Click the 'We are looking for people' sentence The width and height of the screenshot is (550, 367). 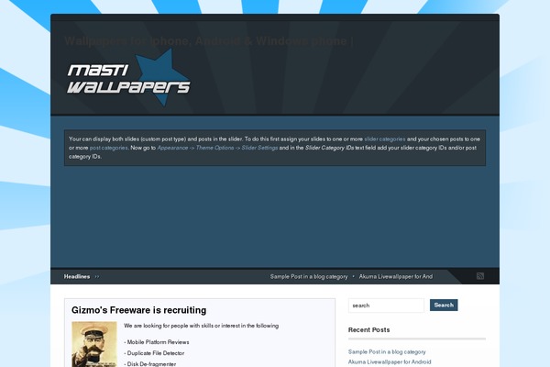(x=202, y=326)
